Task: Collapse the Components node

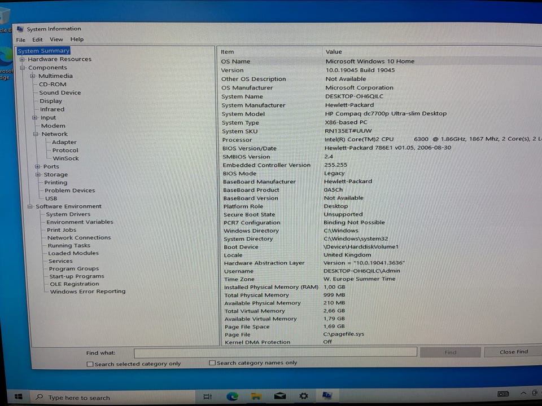Action: (23, 68)
